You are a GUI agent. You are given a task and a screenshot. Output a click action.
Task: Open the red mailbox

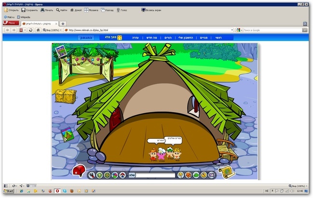click(x=79, y=171)
